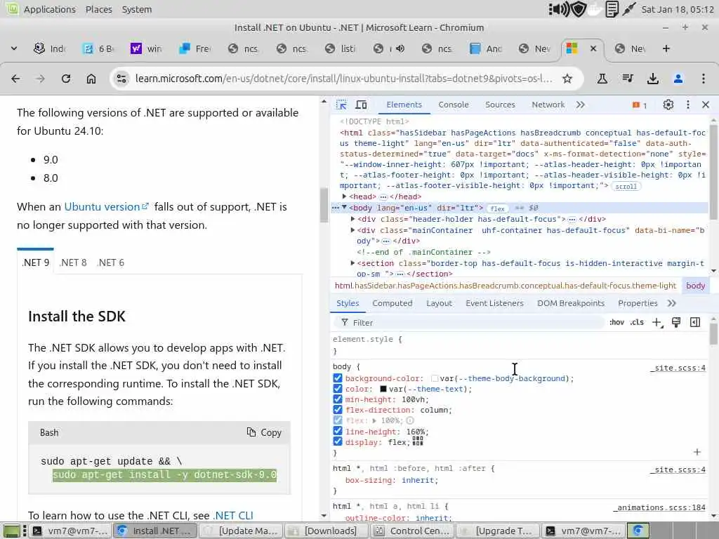Screen dimensions: 719x539
Task: Go to the home page icon
Action: [x=91, y=79]
